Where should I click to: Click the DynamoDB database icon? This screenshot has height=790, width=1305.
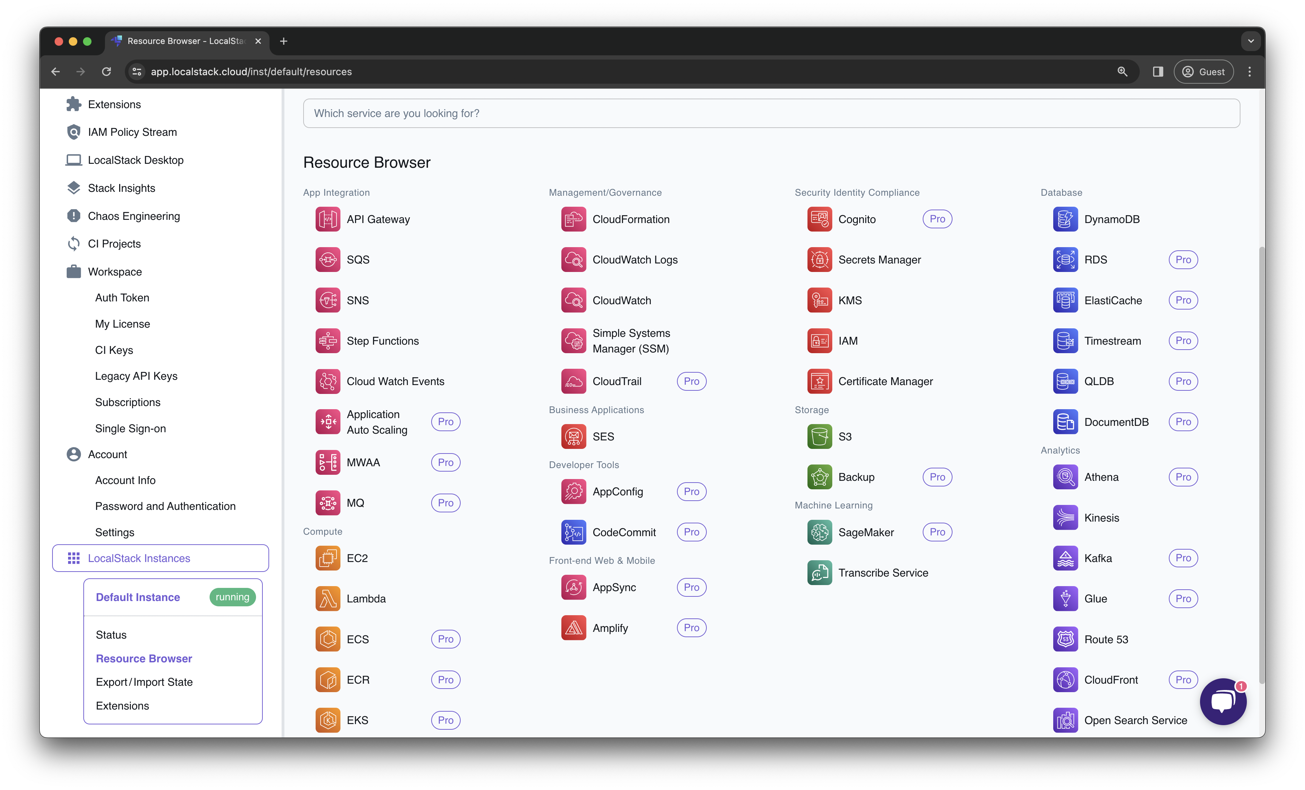tap(1065, 219)
